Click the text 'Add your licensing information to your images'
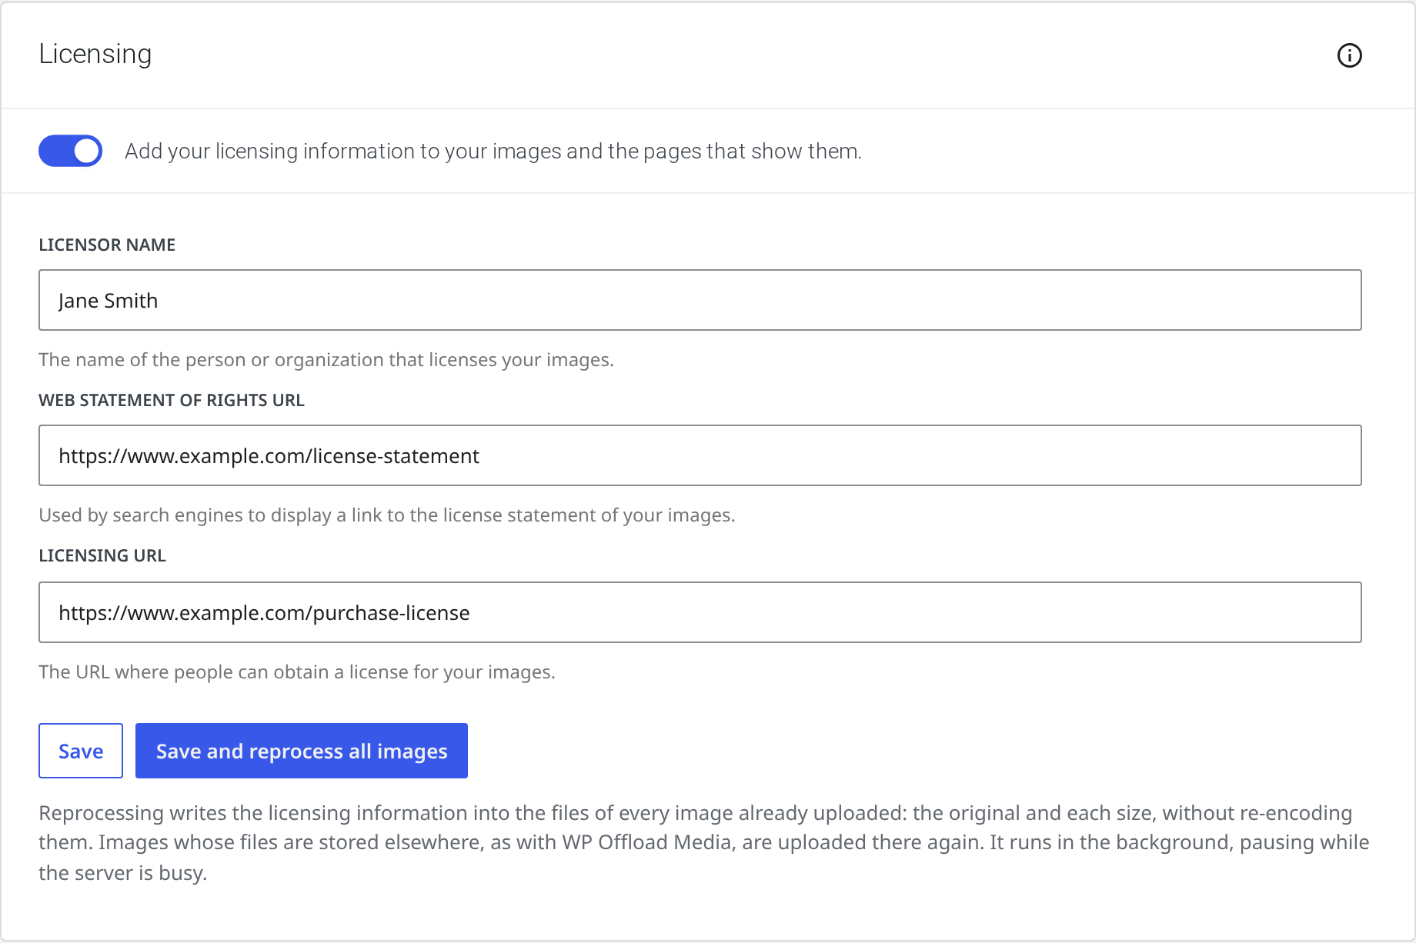Image resolution: width=1416 pixels, height=943 pixels. (344, 152)
